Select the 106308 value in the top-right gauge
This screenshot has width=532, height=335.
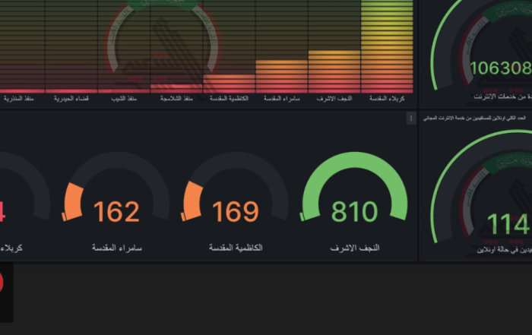(x=501, y=68)
